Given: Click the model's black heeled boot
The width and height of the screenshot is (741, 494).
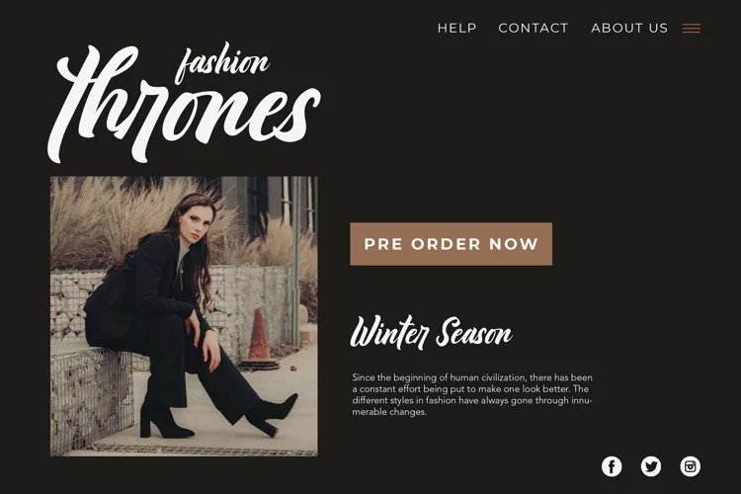Looking at the screenshot, I should point(273,415).
